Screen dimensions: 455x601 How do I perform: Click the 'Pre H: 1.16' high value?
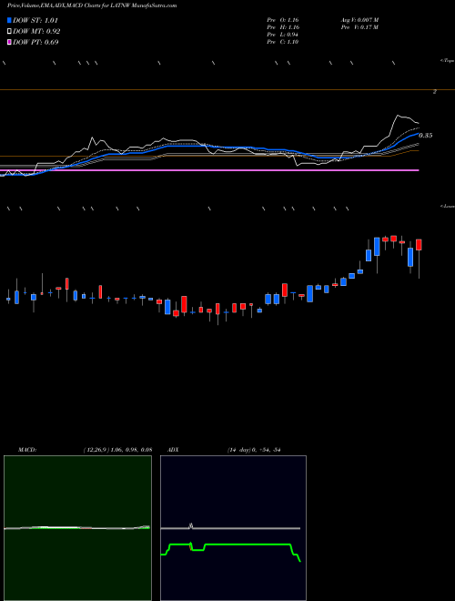click(283, 27)
